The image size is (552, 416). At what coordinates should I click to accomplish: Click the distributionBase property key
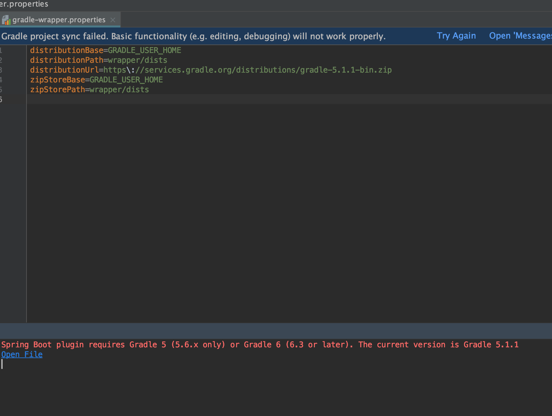pyautogui.click(x=67, y=50)
